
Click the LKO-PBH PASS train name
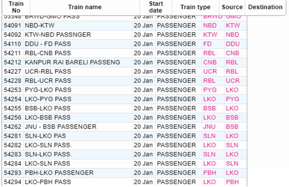(48, 182)
